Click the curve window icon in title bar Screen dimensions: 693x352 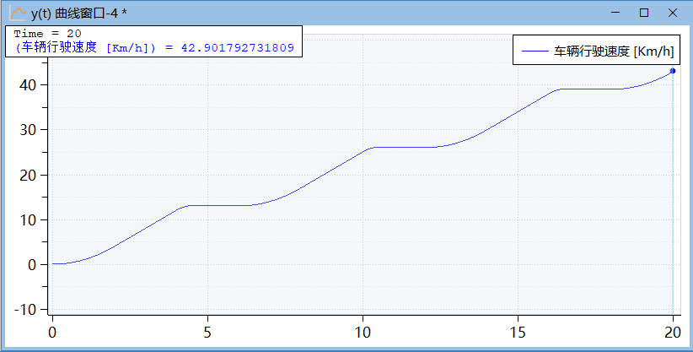(18, 13)
